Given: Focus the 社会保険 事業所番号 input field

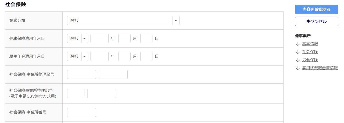Looking at the screenshot, I should 81,112.
